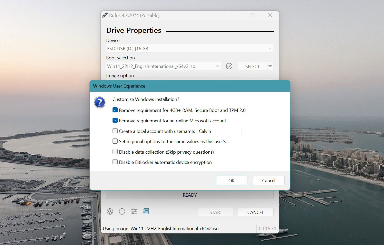The width and height of the screenshot is (384, 245).
Task: Open the Boot selection ISO dropdown
Action: tap(164, 66)
